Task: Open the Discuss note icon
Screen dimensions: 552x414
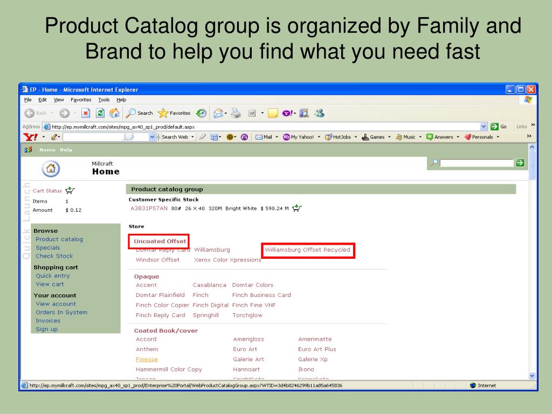Action: tap(273, 113)
